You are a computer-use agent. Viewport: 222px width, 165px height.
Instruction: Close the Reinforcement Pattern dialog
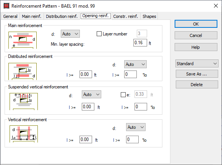click(216, 6)
